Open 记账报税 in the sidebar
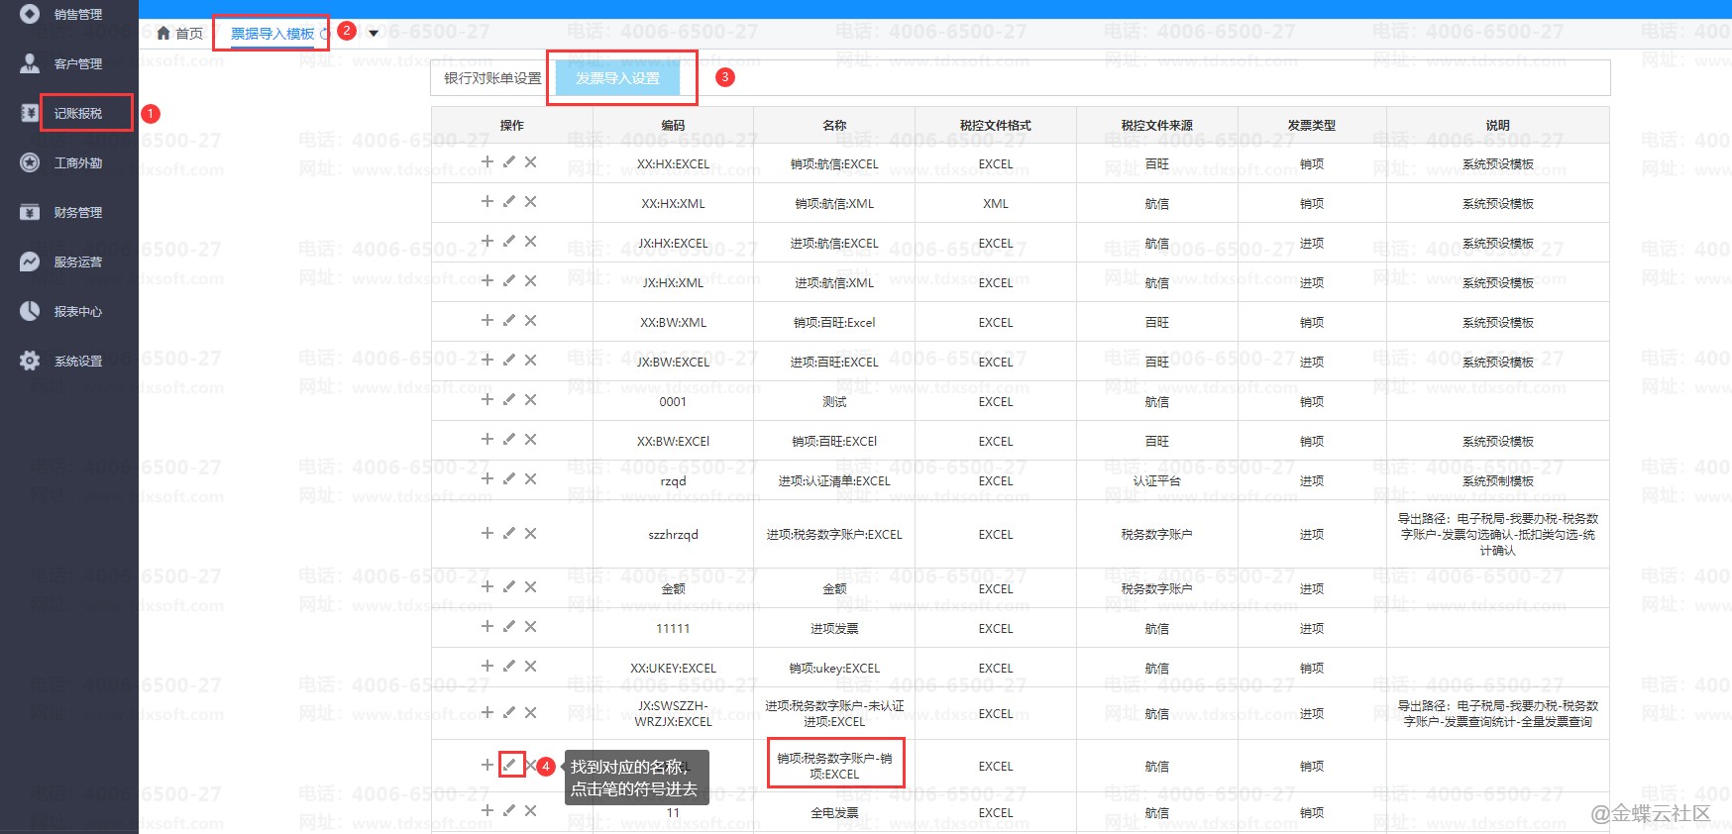1732x834 pixels. [77, 113]
